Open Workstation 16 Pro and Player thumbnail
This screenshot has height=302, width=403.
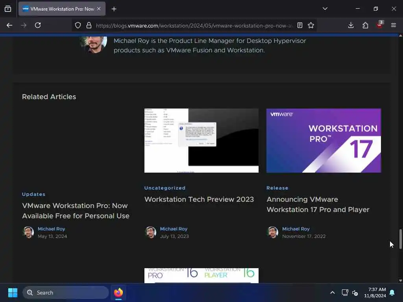(201, 276)
